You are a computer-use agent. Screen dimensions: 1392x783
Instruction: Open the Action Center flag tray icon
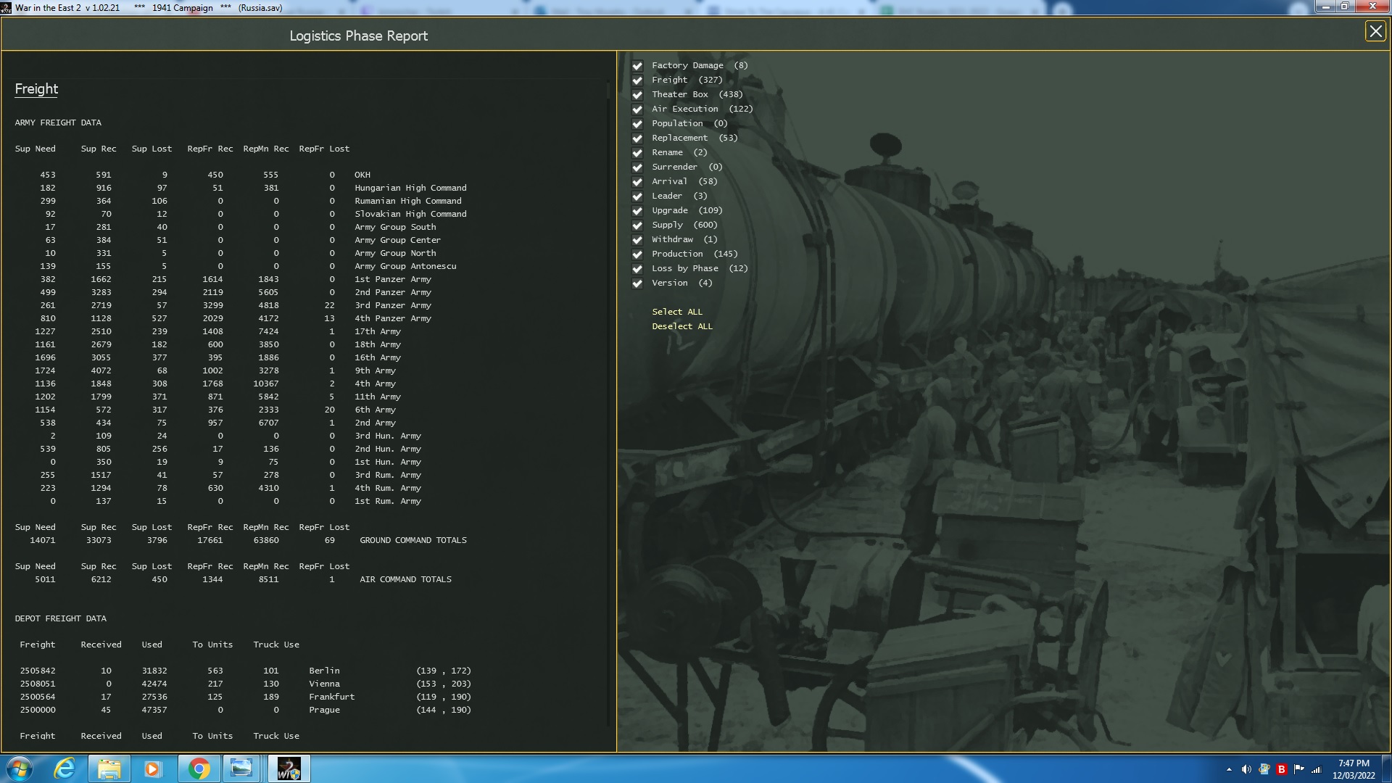click(x=1298, y=769)
